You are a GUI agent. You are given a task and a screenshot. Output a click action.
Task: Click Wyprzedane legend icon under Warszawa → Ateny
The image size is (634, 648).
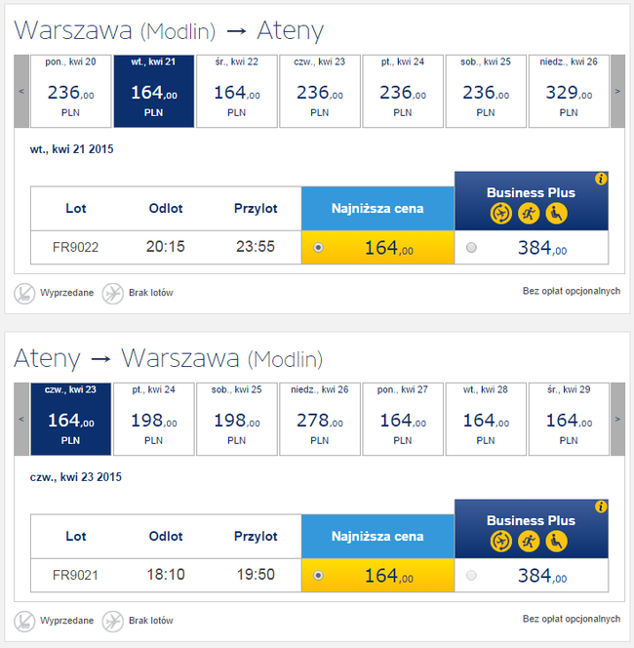tap(24, 292)
